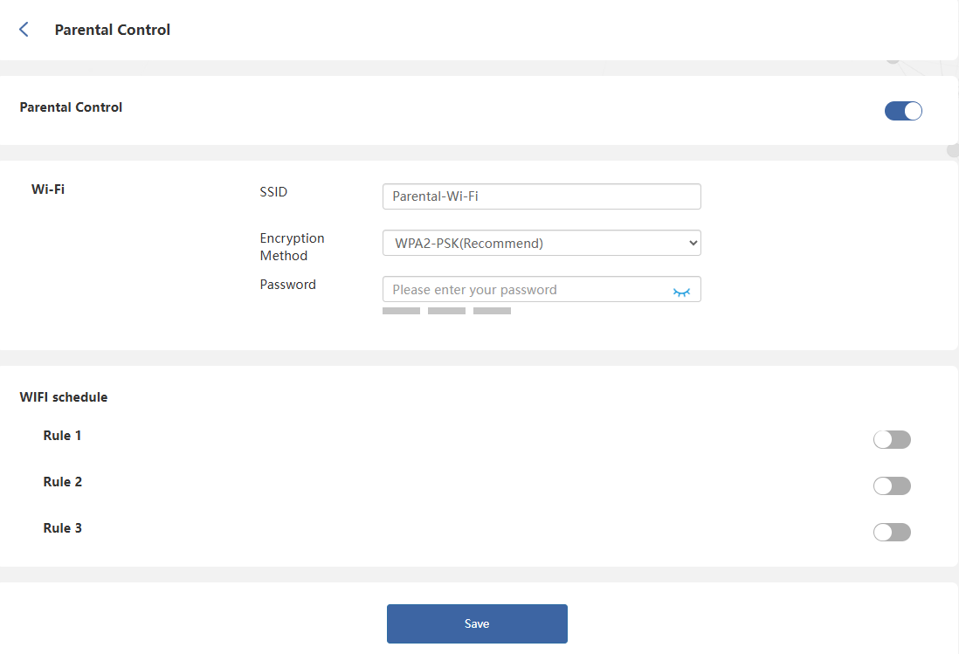959x654 pixels.
Task: Focus the password entry field
Action: pos(524,290)
